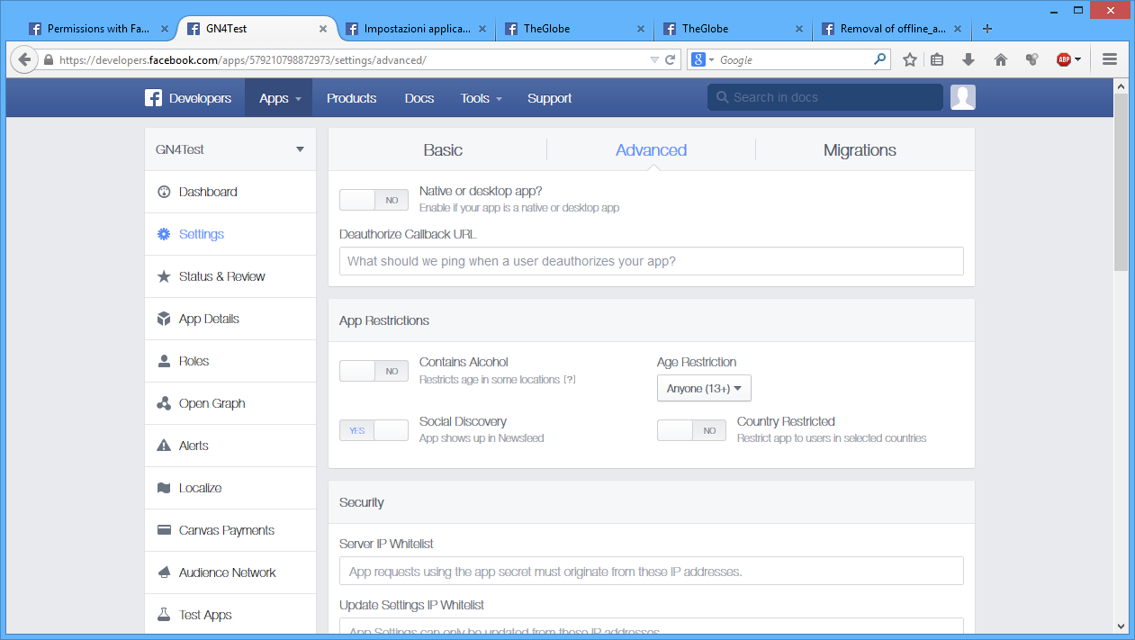Click the Open Graph nodes icon
1135x640 pixels.
coord(164,403)
